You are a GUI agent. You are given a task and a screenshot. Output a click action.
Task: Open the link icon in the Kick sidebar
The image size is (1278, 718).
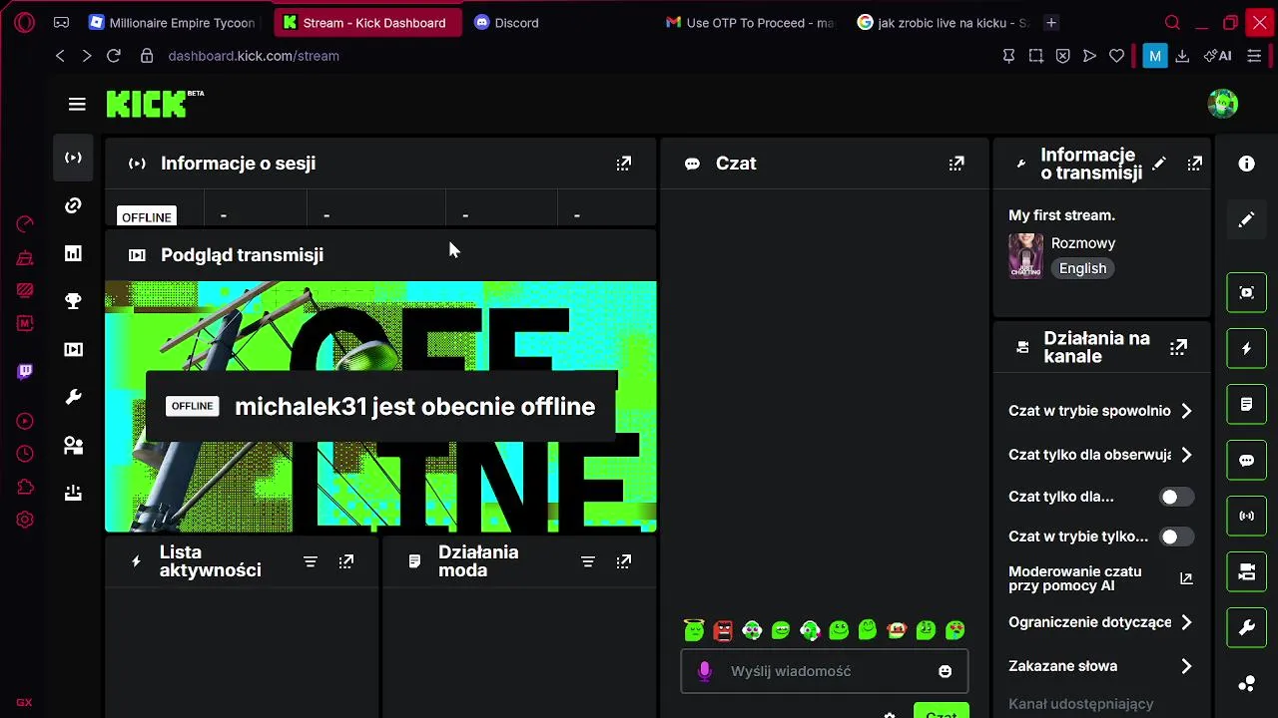(73, 205)
